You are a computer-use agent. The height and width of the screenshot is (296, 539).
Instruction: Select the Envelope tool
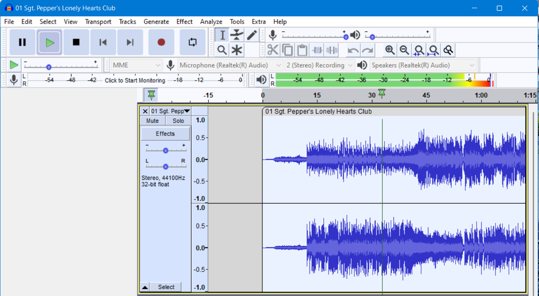tap(237, 35)
